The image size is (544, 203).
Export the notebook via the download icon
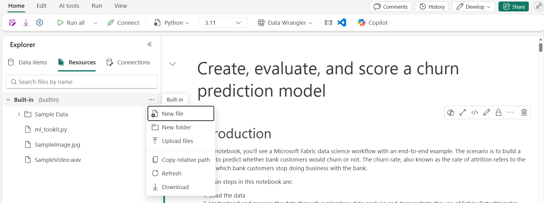pos(26,22)
